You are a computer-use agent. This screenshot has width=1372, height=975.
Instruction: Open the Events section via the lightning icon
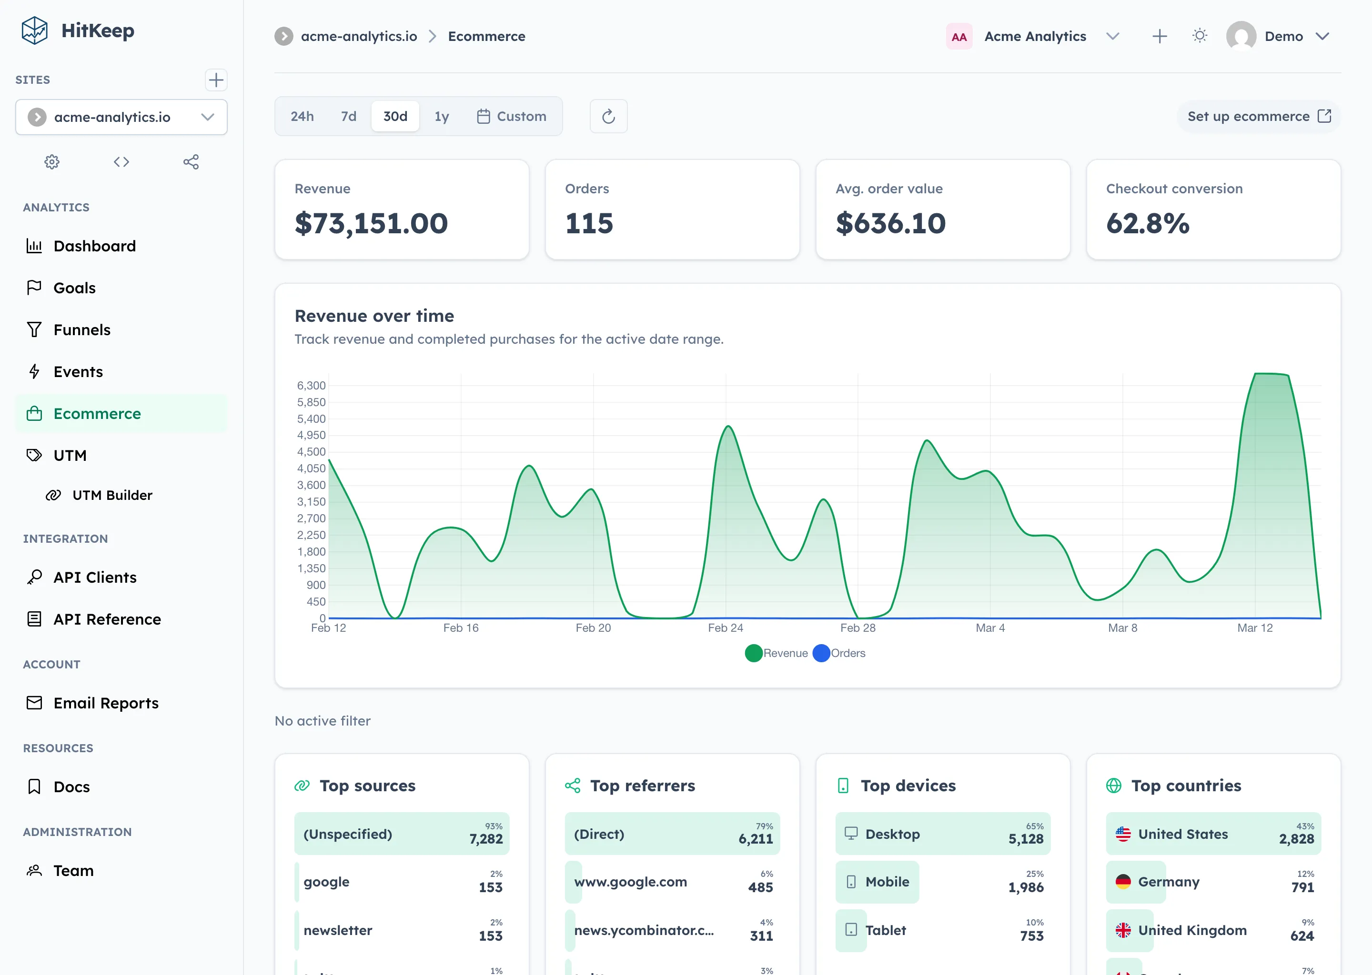pos(78,371)
